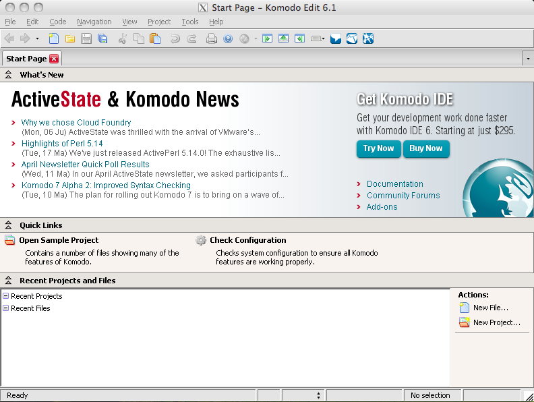This screenshot has width=534, height=402.
Task: Open the Tools menu
Action: point(190,22)
